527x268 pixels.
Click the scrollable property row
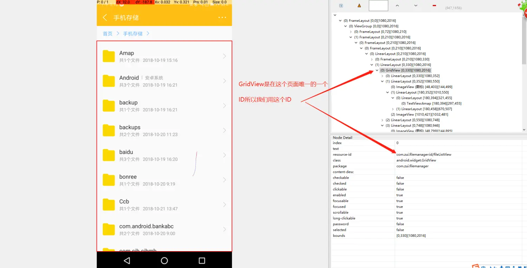pos(427,212)
